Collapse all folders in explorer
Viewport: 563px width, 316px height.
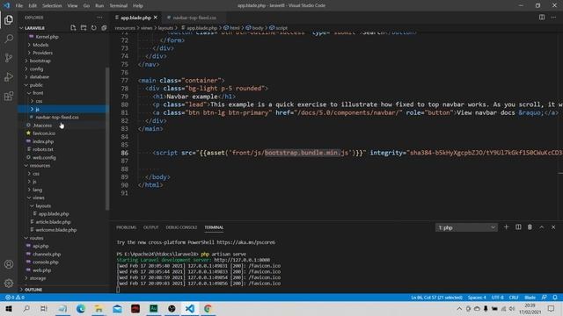point(104,27)
